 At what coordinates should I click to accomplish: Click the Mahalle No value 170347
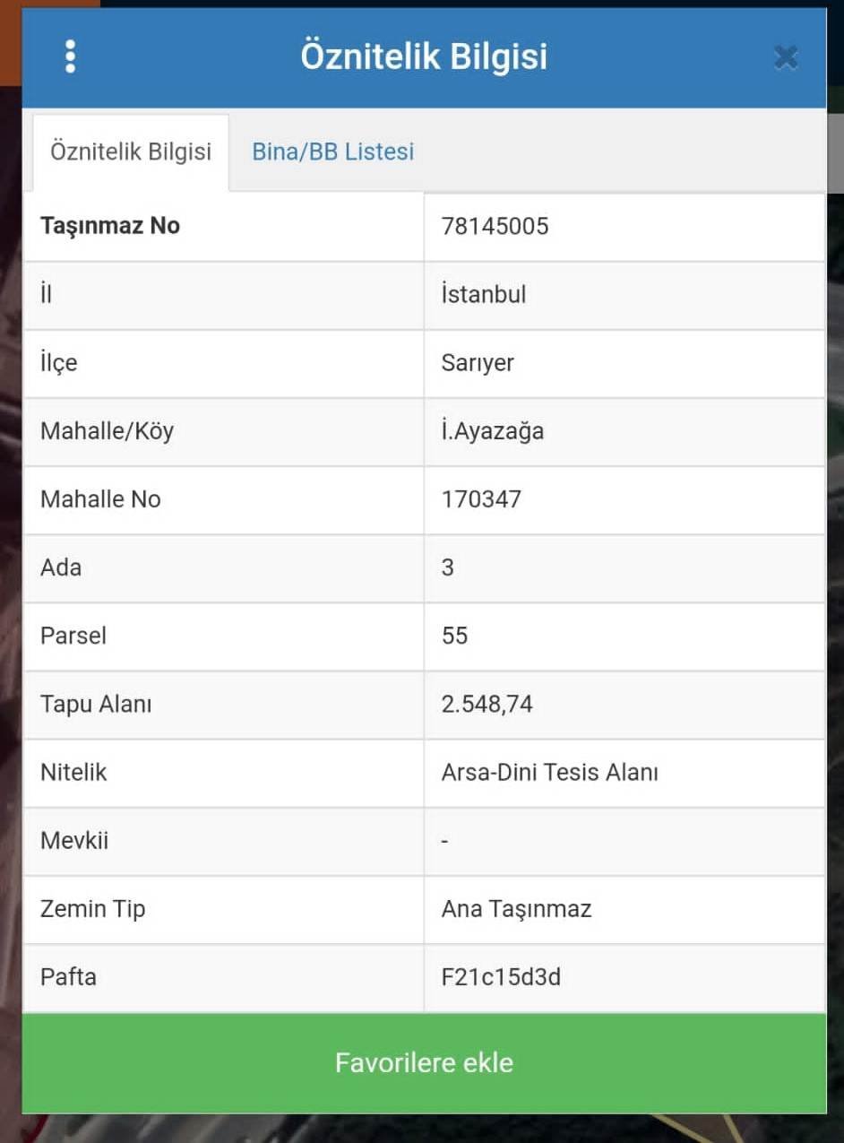click(x=481, y=499)
